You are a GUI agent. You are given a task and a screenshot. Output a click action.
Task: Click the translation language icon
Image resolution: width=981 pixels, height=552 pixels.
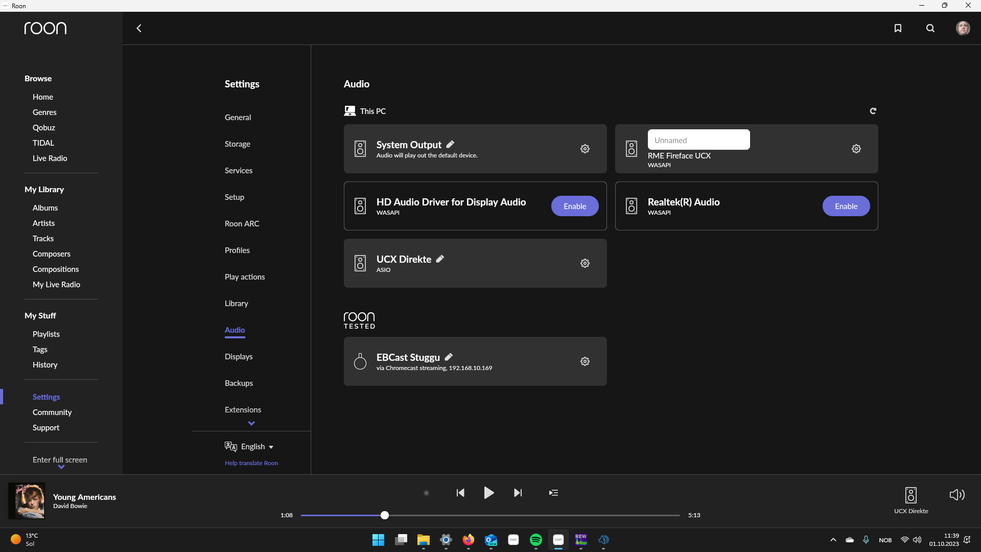(230, 447)
